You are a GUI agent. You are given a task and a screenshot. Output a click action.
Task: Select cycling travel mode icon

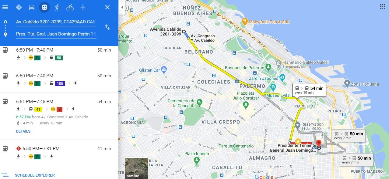70,7
